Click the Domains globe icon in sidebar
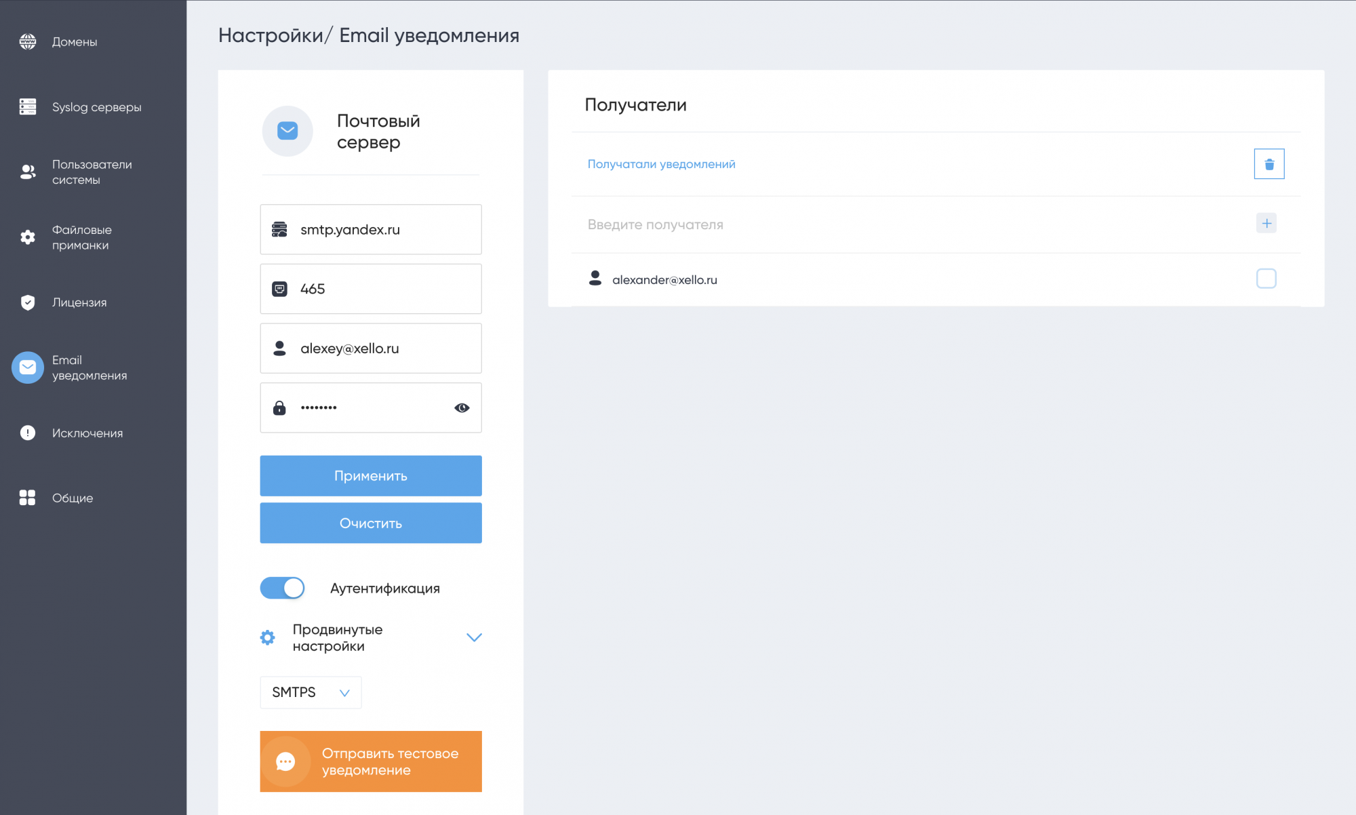Image resolution: width=1356 pixels, height=815 pixels. coord(28,41)
